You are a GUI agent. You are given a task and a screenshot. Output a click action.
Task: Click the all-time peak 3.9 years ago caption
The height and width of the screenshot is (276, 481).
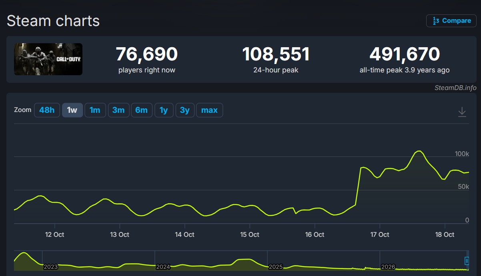coord(405,70)
